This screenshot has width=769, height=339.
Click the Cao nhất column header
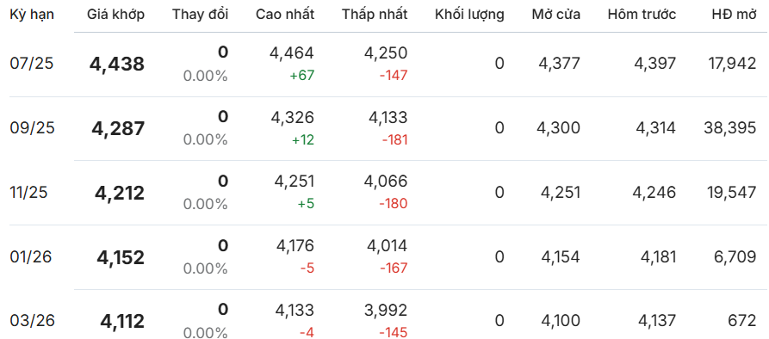[x=285, y=15]
